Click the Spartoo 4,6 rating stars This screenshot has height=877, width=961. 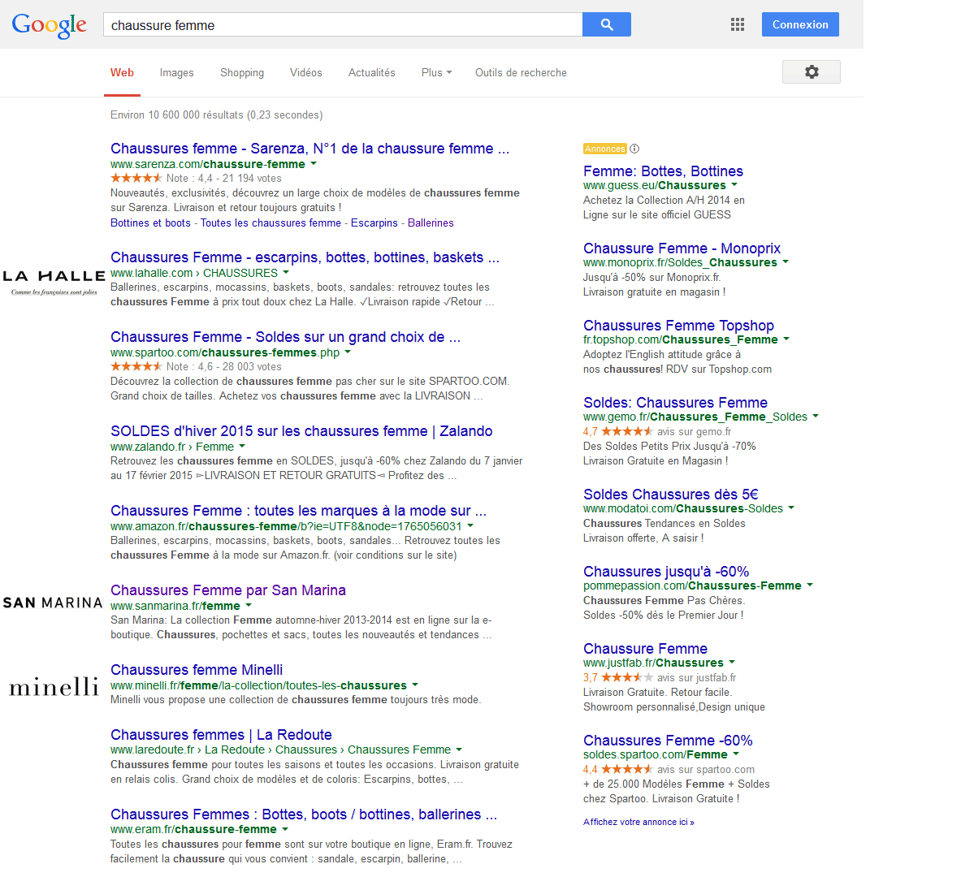coord(136,366)
